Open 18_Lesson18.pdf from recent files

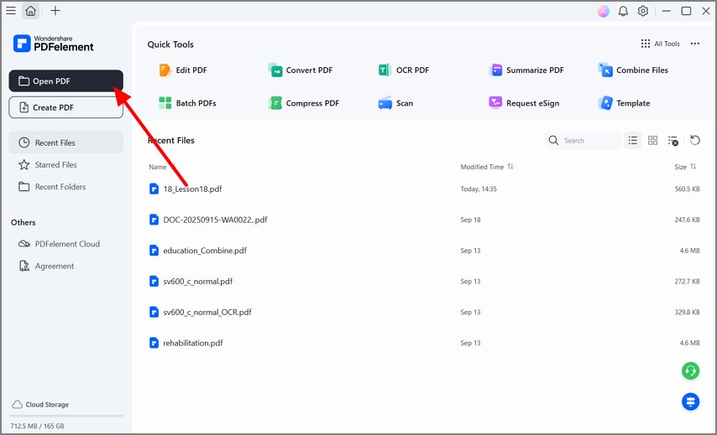pyautogui.click(x=192, y=189)
